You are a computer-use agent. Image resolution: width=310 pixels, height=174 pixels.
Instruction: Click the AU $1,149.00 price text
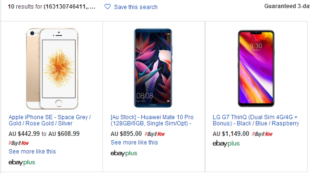click(231, 134)
